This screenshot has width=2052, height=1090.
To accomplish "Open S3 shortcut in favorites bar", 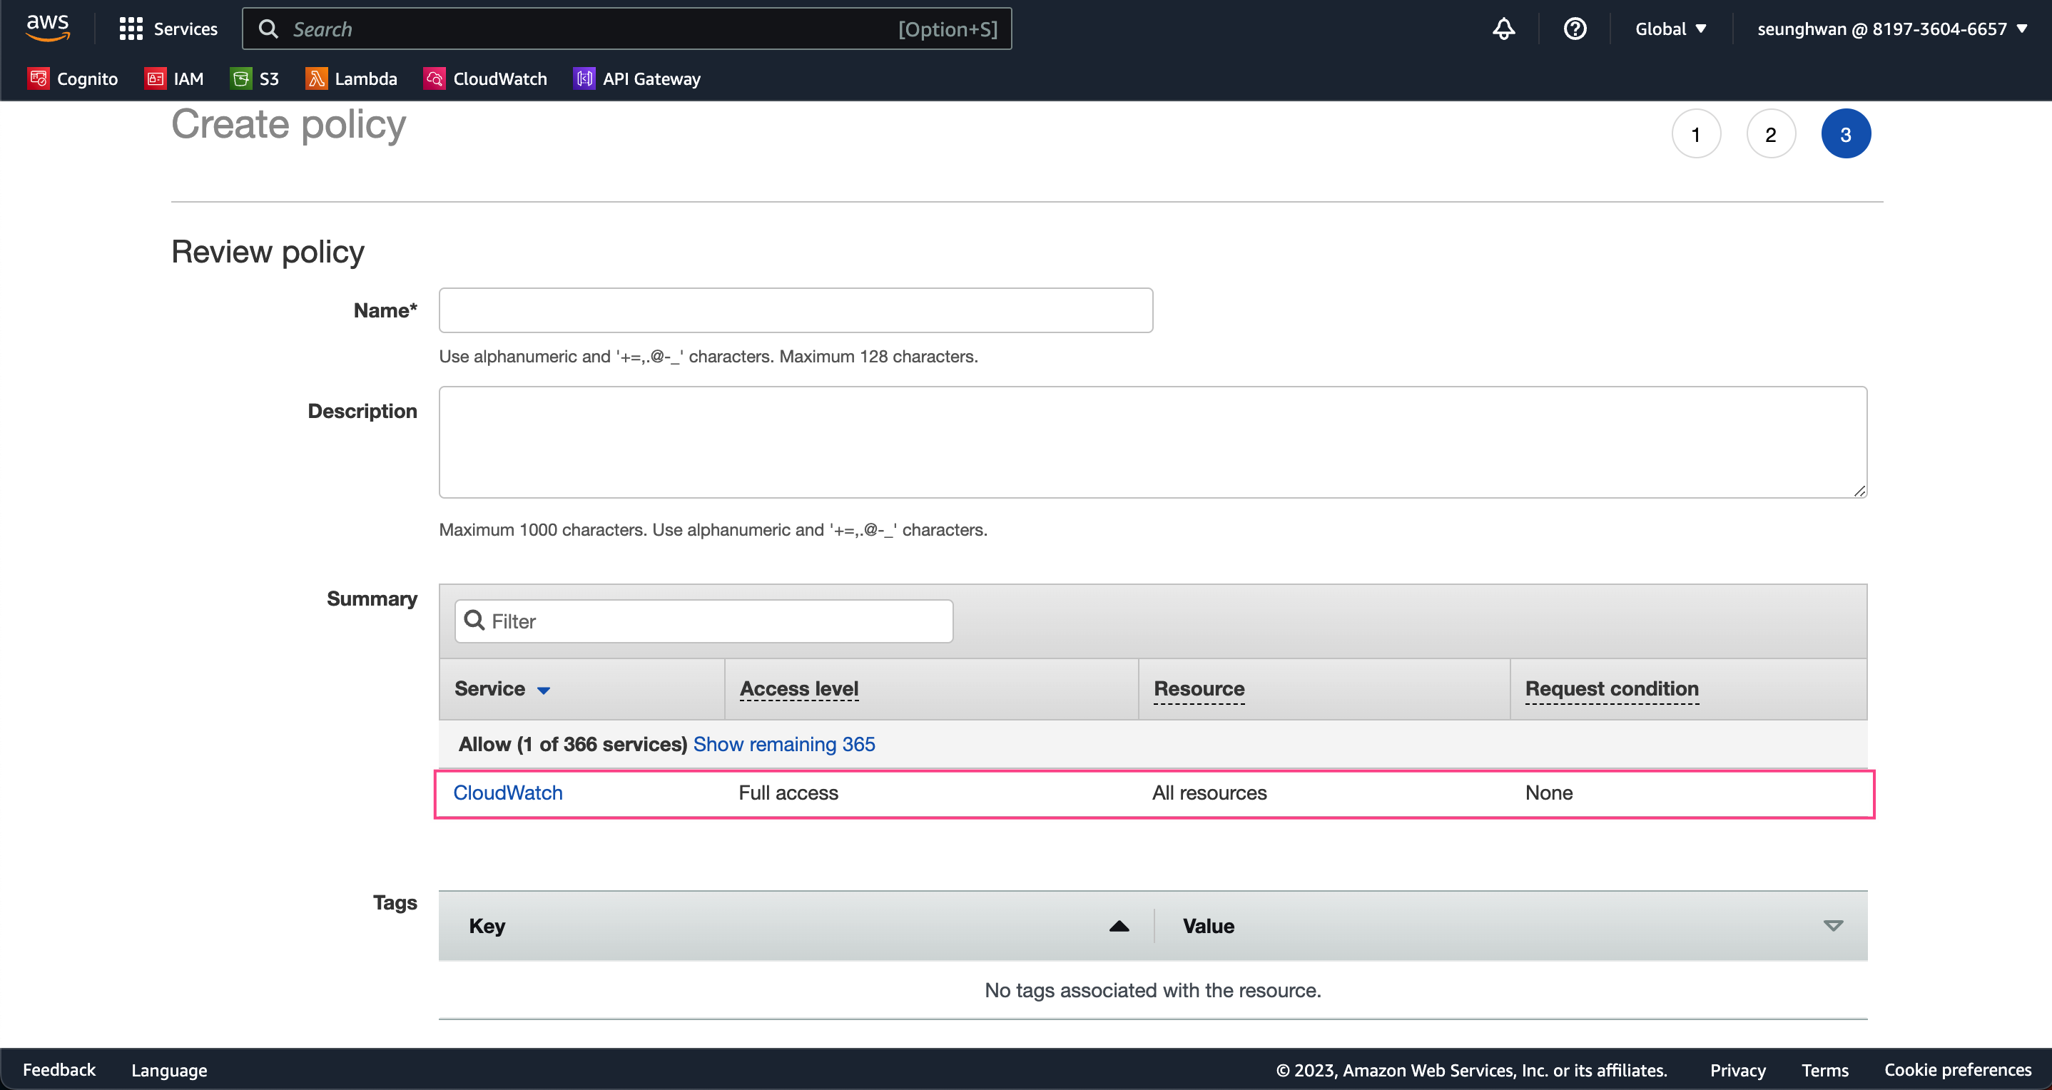I will click(254, 78).
